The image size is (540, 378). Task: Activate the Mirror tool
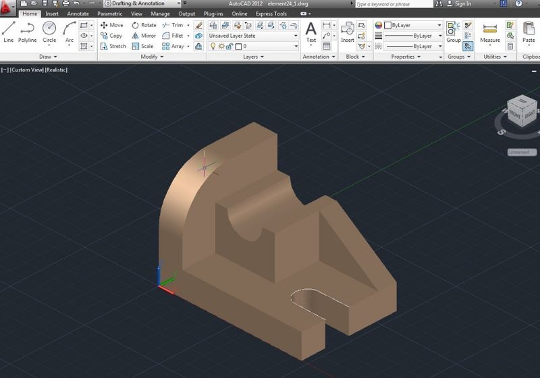click(x=144, y=36)
